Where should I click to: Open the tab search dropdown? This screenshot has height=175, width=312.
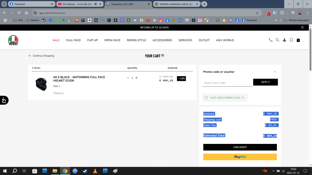tap(4, 4)
